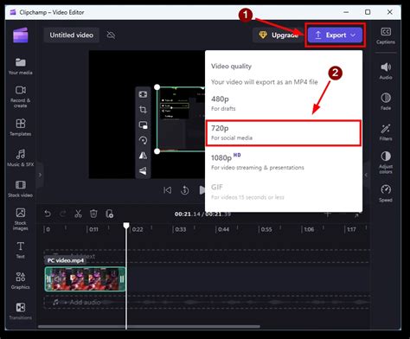
Task: Open the Text panel
Action: tap(20, 250)
